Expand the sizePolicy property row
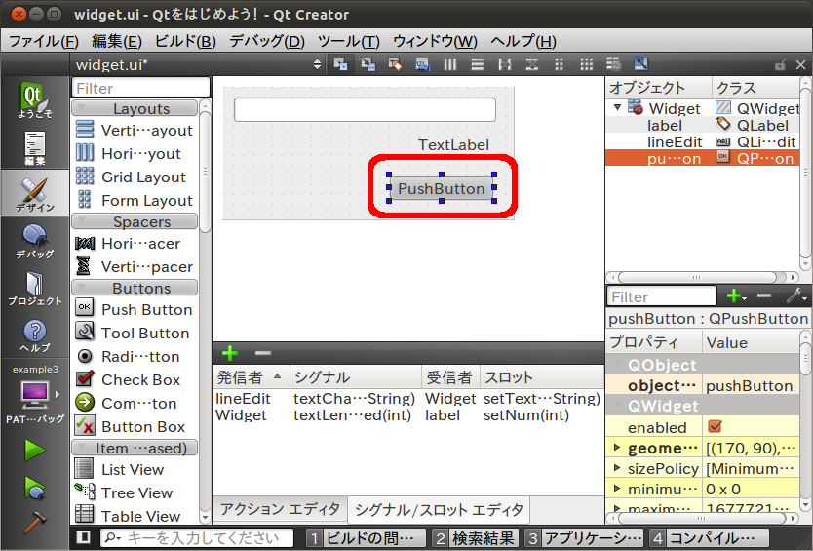This screenshot has width=813, height=551. [616, 469]
